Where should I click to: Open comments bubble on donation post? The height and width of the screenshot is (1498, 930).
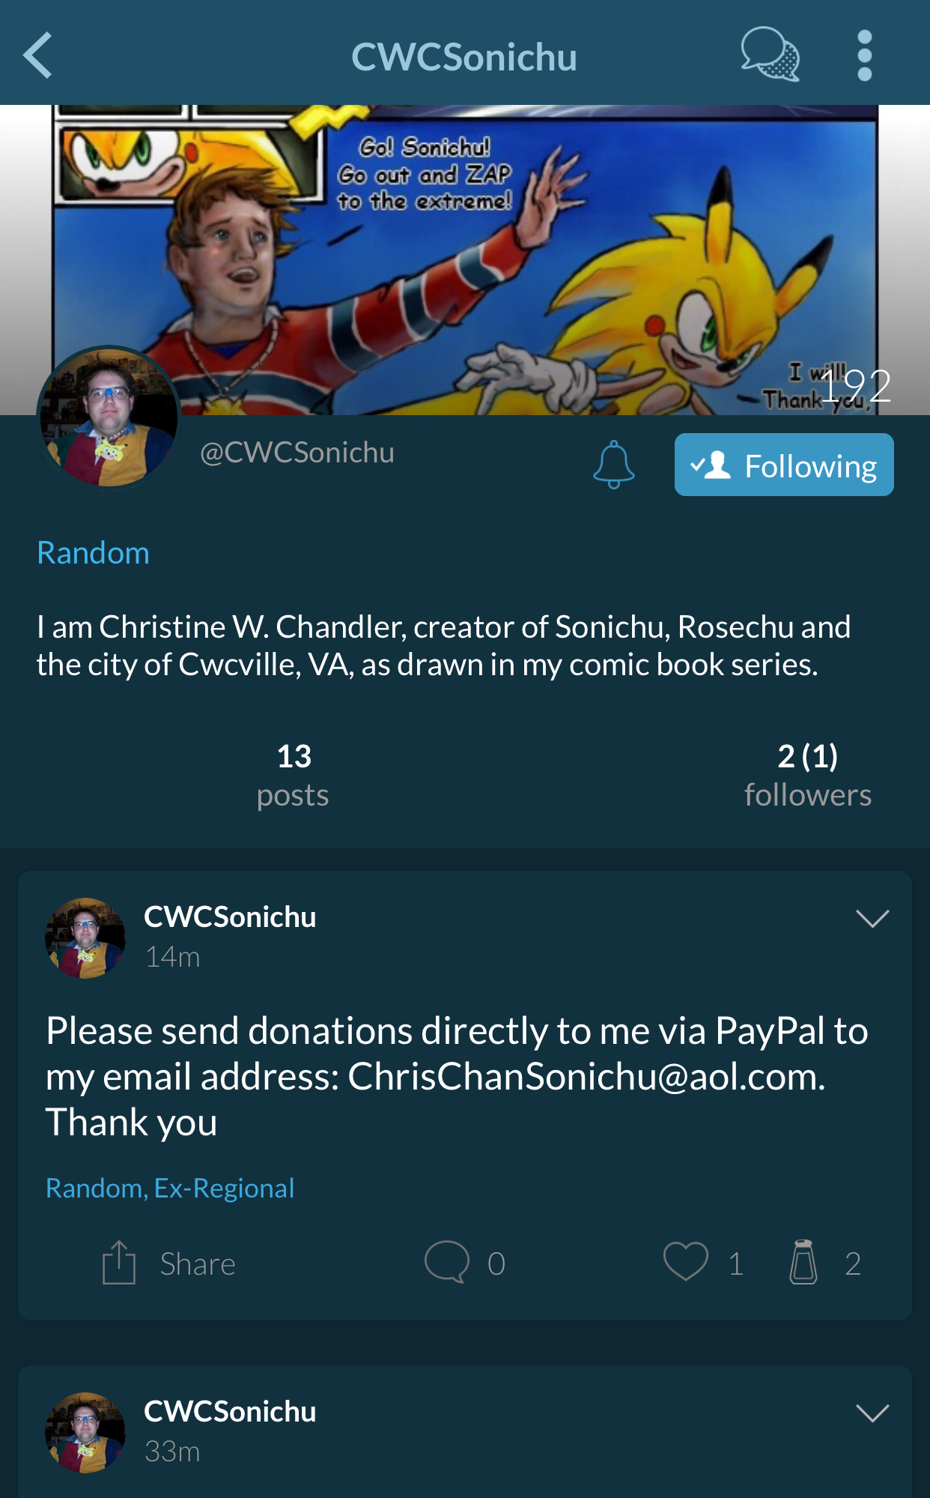click(447, 1262)
